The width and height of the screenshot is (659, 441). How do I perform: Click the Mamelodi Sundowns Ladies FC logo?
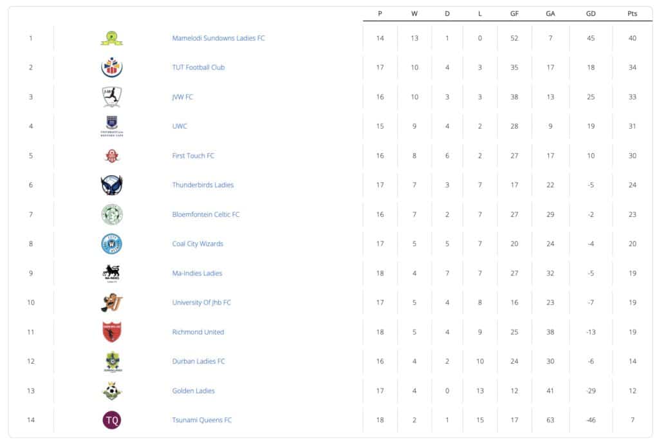click(111, 38)
